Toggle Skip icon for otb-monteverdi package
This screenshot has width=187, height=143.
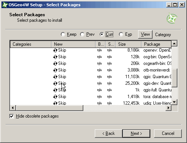(55, 70)
